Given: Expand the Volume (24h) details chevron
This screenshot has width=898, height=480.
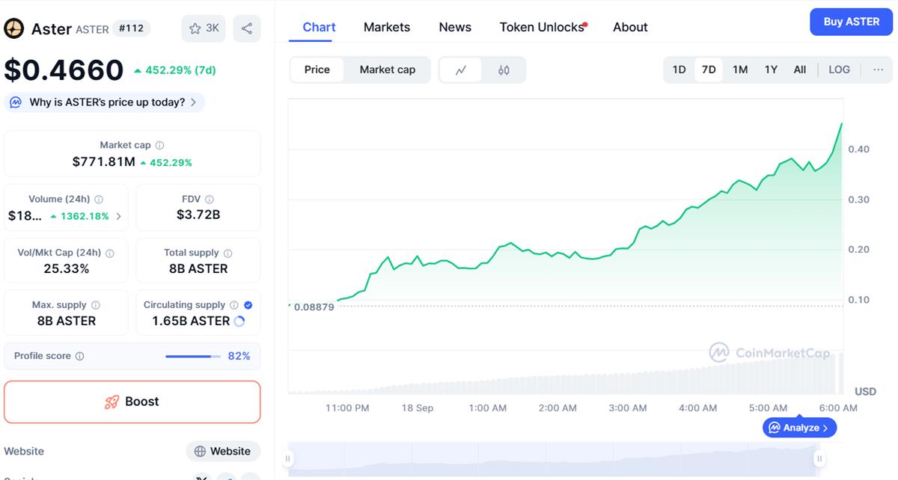Looking at the screenshot, I should pos(118,216).
